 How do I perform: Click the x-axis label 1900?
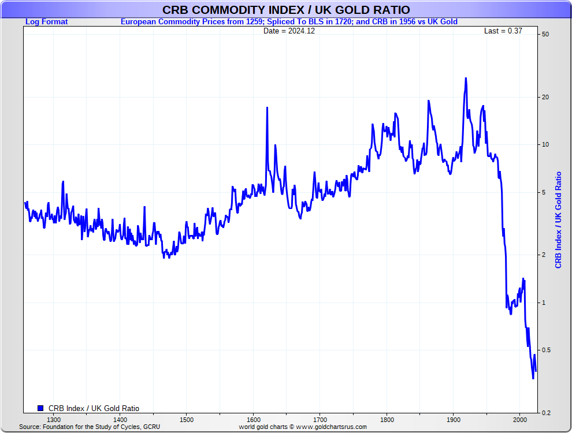tap(453, 420)
